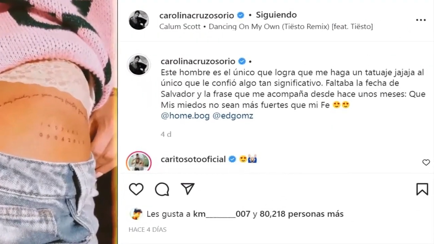Like the post with the heart icon
This screenshot has width=434, height=244.
136,189
